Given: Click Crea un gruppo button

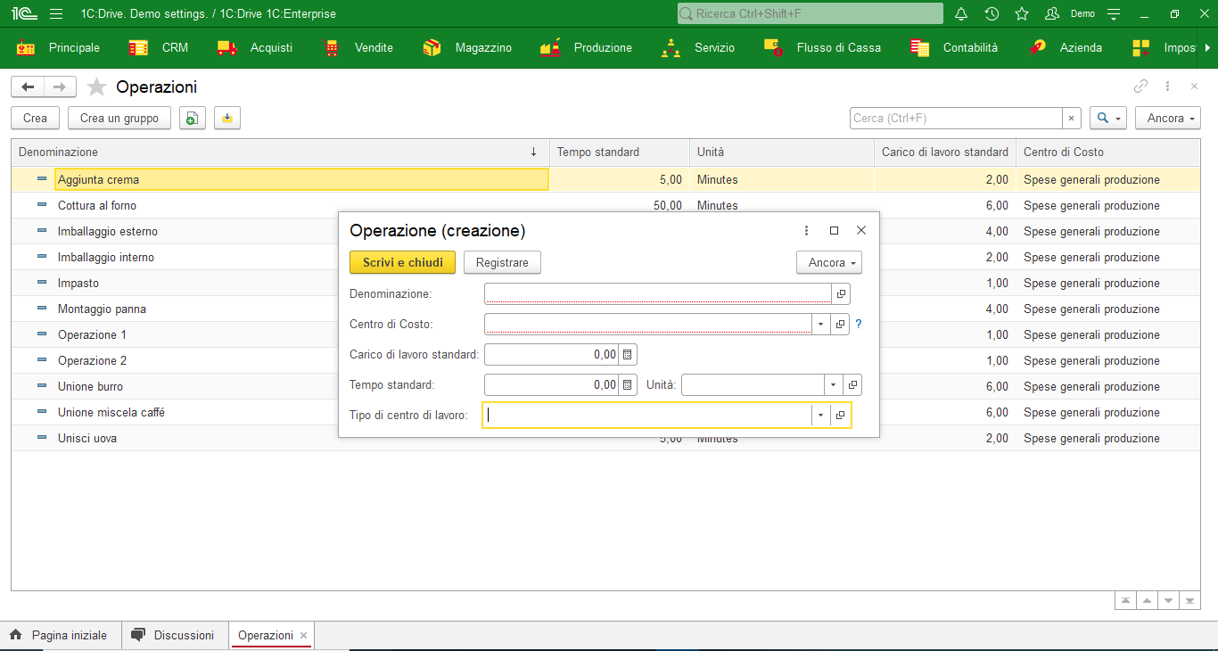Looking at the screenshot, I should [119, 118].
